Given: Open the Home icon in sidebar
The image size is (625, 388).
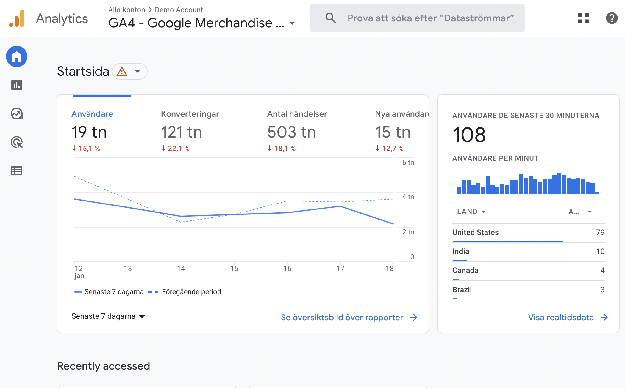Looking at the screenshot, I should click(x=17, y=56).
